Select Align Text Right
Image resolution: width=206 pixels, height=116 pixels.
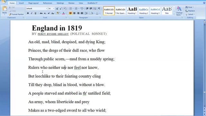tap(78, 13)
